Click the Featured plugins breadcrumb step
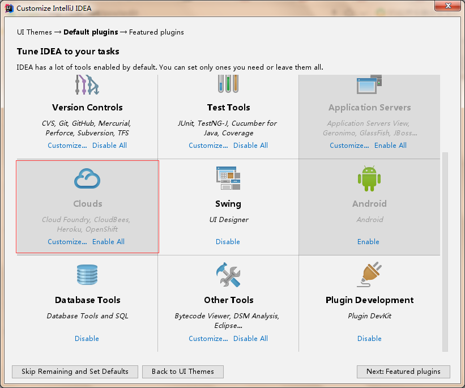 point(156,32)
